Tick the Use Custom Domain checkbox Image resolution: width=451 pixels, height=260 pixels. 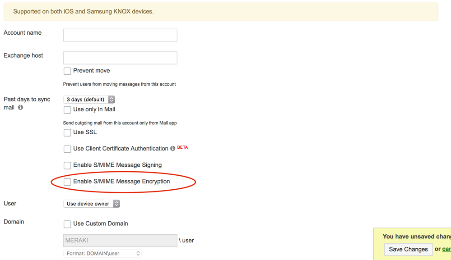(x=67, y=224)
